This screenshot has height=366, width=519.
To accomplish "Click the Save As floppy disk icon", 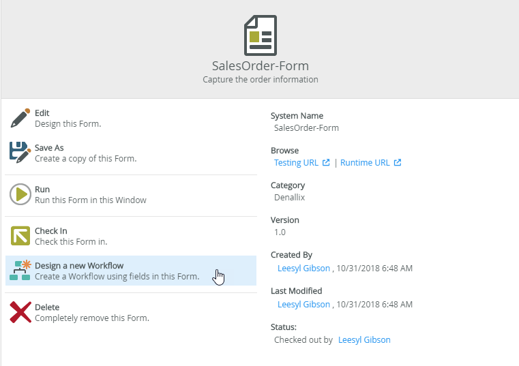I will (20, 152).
